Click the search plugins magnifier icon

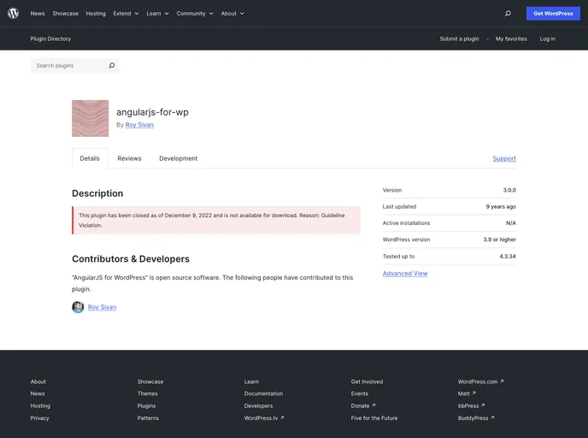[112, 66]
